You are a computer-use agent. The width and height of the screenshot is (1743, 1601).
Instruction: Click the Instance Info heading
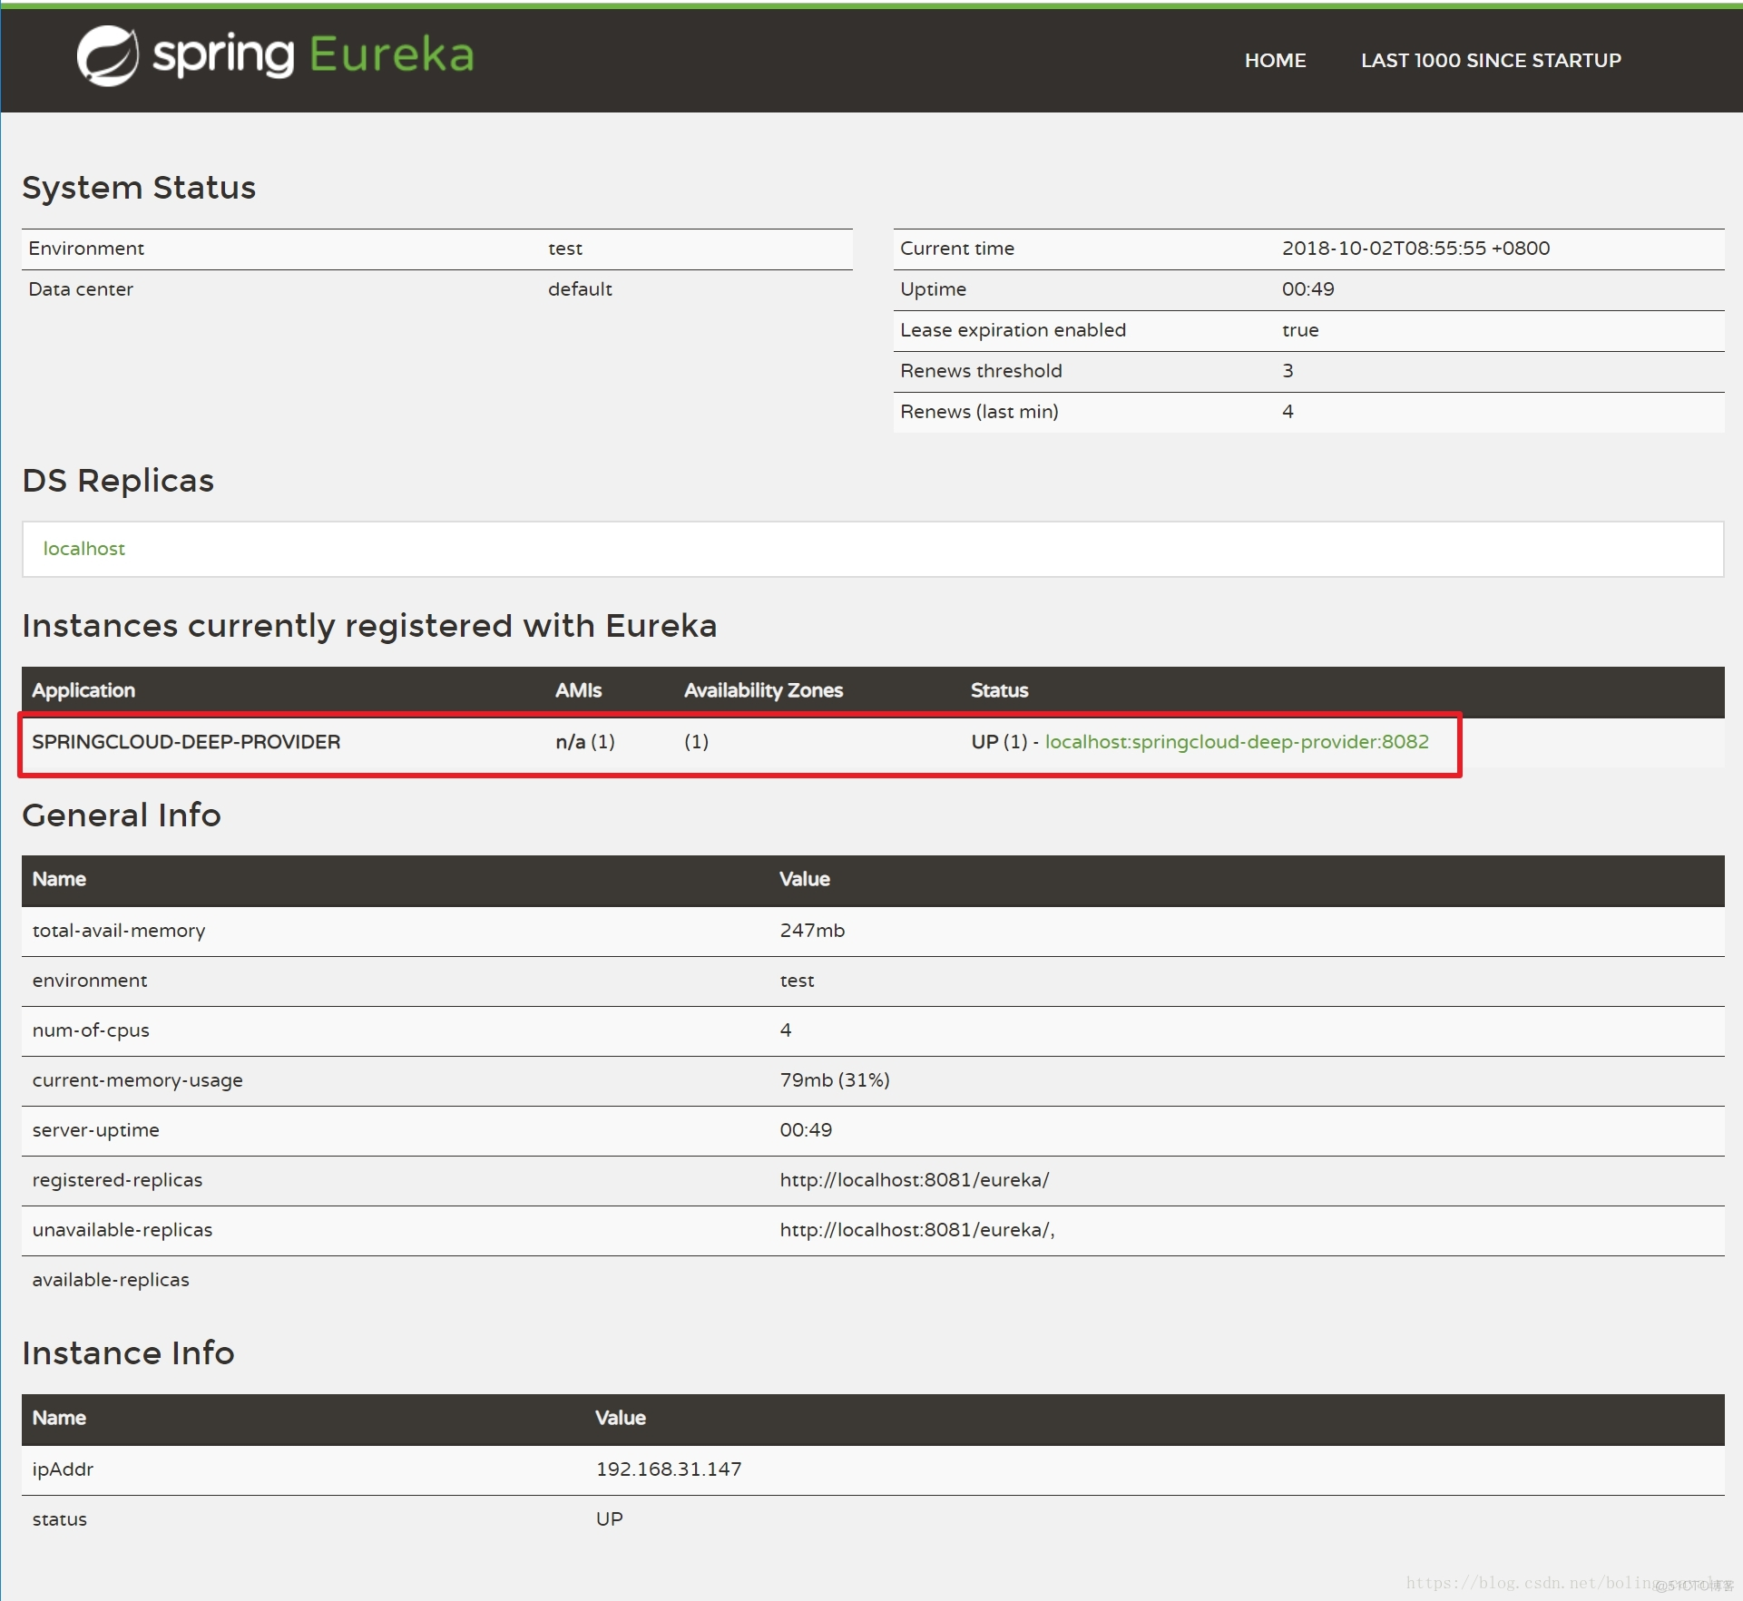pyautogui.click(x=128, y=1353)
